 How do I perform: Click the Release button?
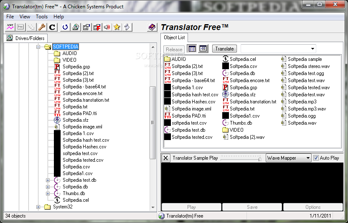174,49
